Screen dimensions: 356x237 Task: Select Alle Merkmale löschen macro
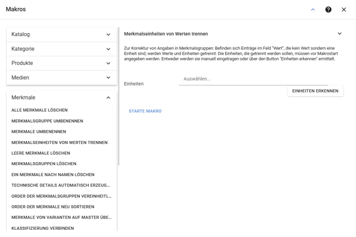click(39, 110)
